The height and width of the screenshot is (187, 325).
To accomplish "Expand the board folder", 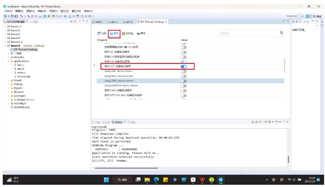I will click(9, 80).
